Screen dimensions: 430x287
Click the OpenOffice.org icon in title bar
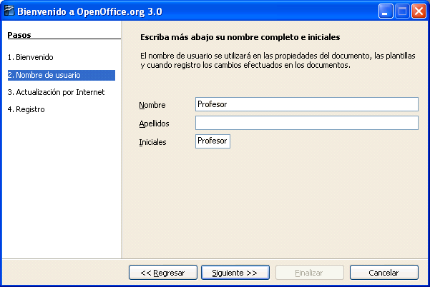9,11
